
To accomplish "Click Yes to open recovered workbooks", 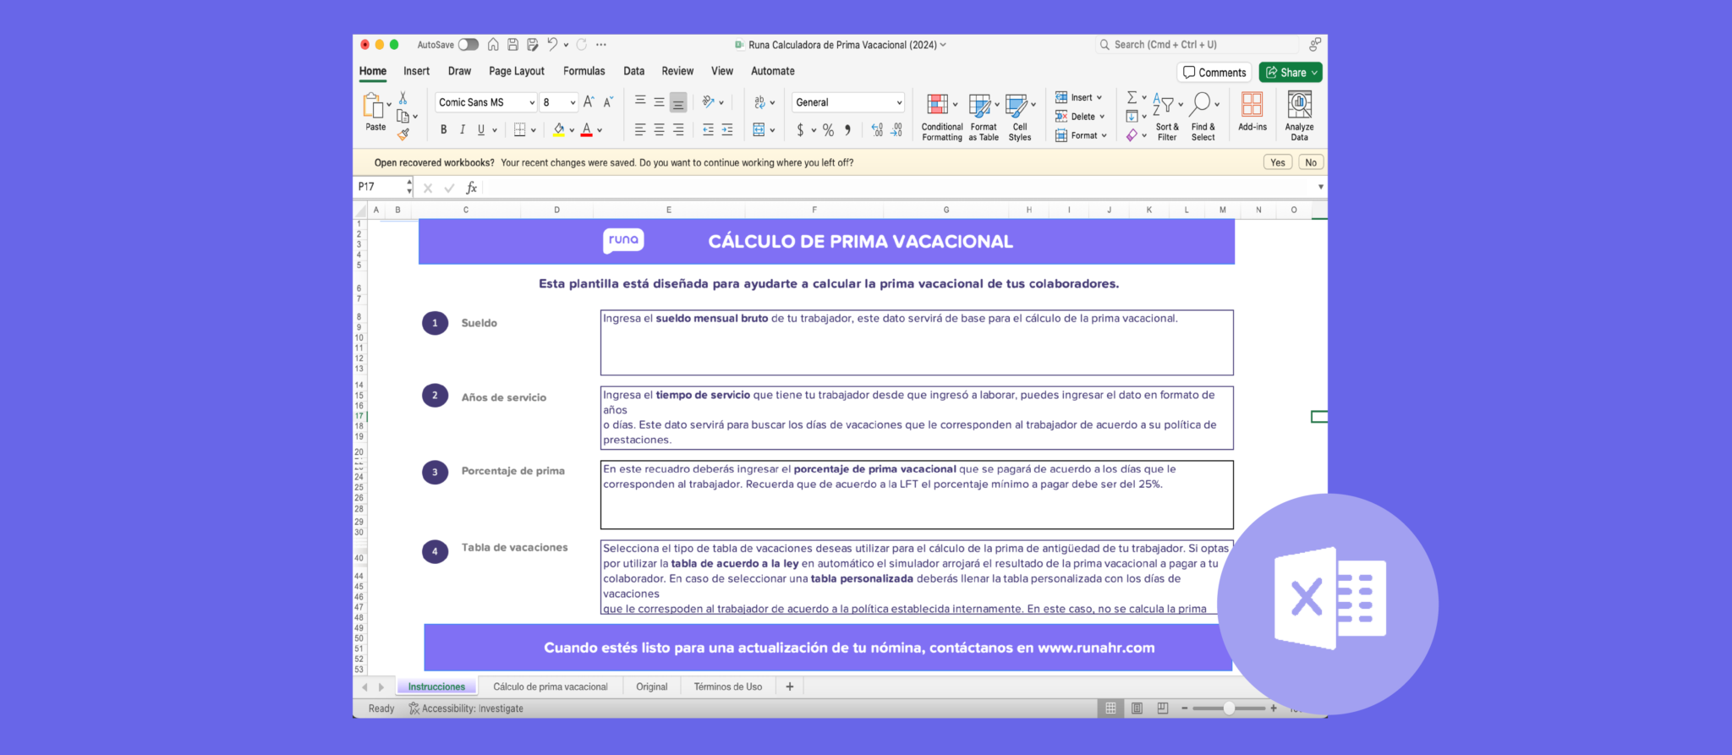I will 1278,162.
